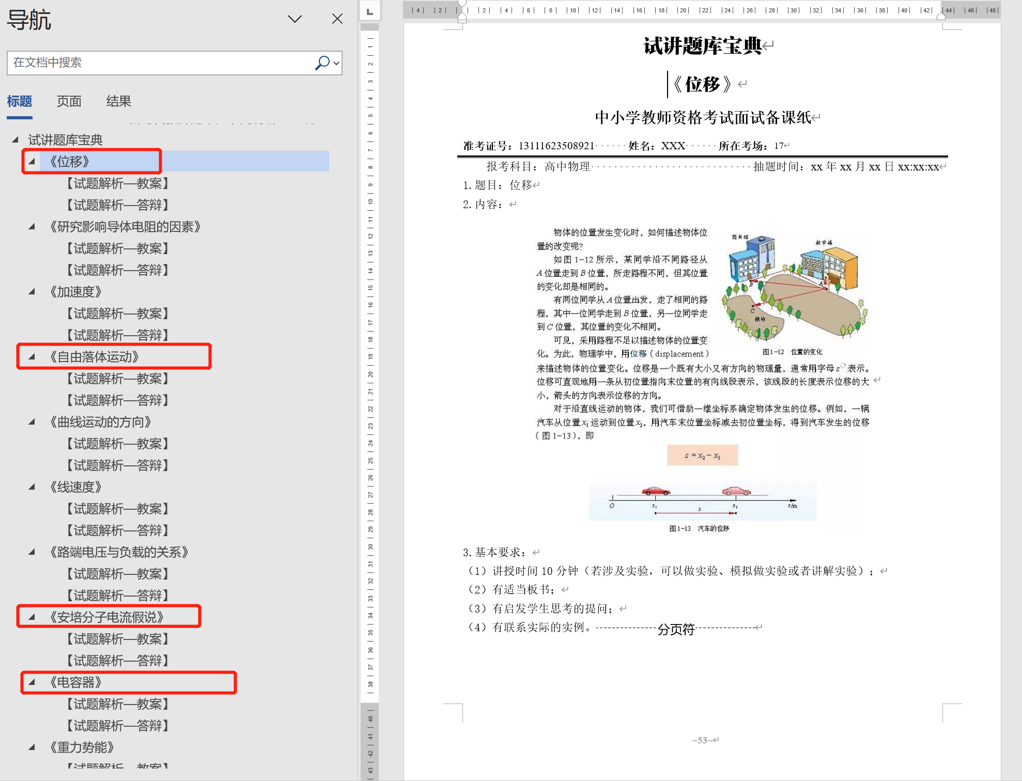
Task: Click the tab stop selector icon
Action: click(x=370, y=11)
